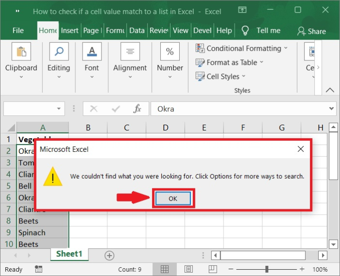The height and width of the screenshot is (276, 340).
Task: Open the Cells group icon
Action: pyautogui.click(x=309, y=52)
